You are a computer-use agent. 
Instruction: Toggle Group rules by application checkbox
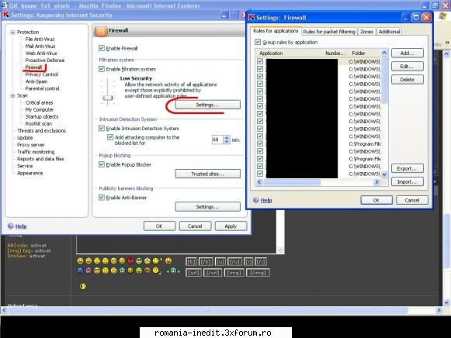[258, 42]
